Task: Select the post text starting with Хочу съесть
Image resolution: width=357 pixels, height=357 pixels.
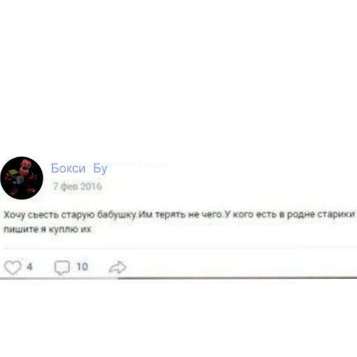Action: point(179,222)
